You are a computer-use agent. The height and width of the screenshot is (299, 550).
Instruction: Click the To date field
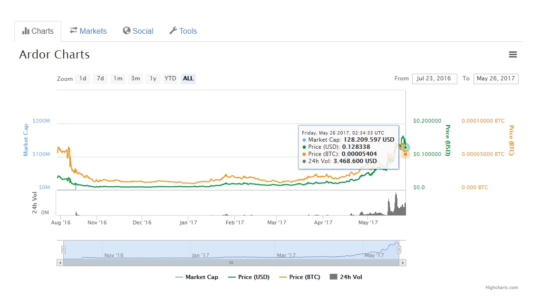496,78
